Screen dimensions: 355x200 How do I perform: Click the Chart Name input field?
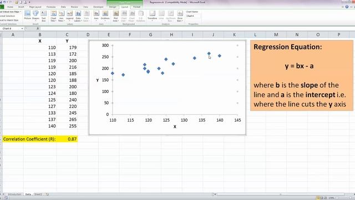(x=193, y=16)
